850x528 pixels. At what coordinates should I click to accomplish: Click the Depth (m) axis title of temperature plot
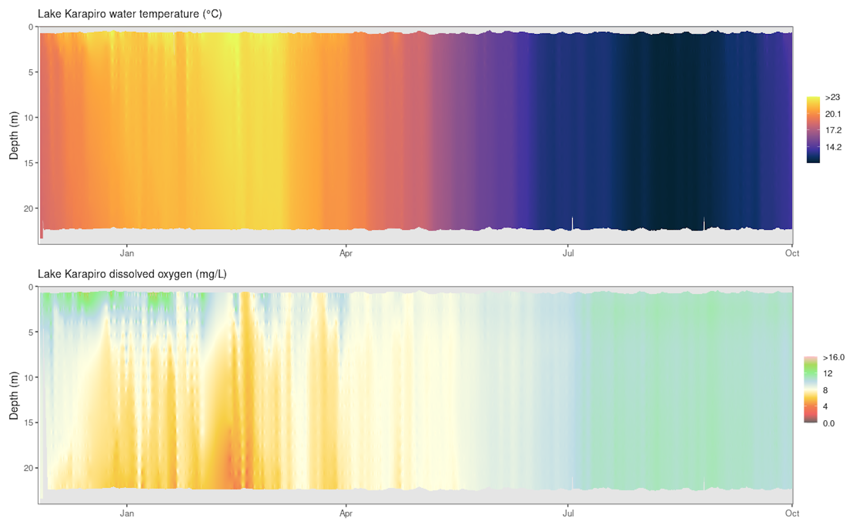point(14,135)
